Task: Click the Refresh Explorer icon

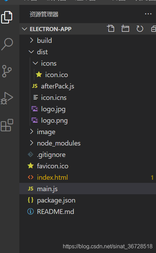Action: click(139, 29)
